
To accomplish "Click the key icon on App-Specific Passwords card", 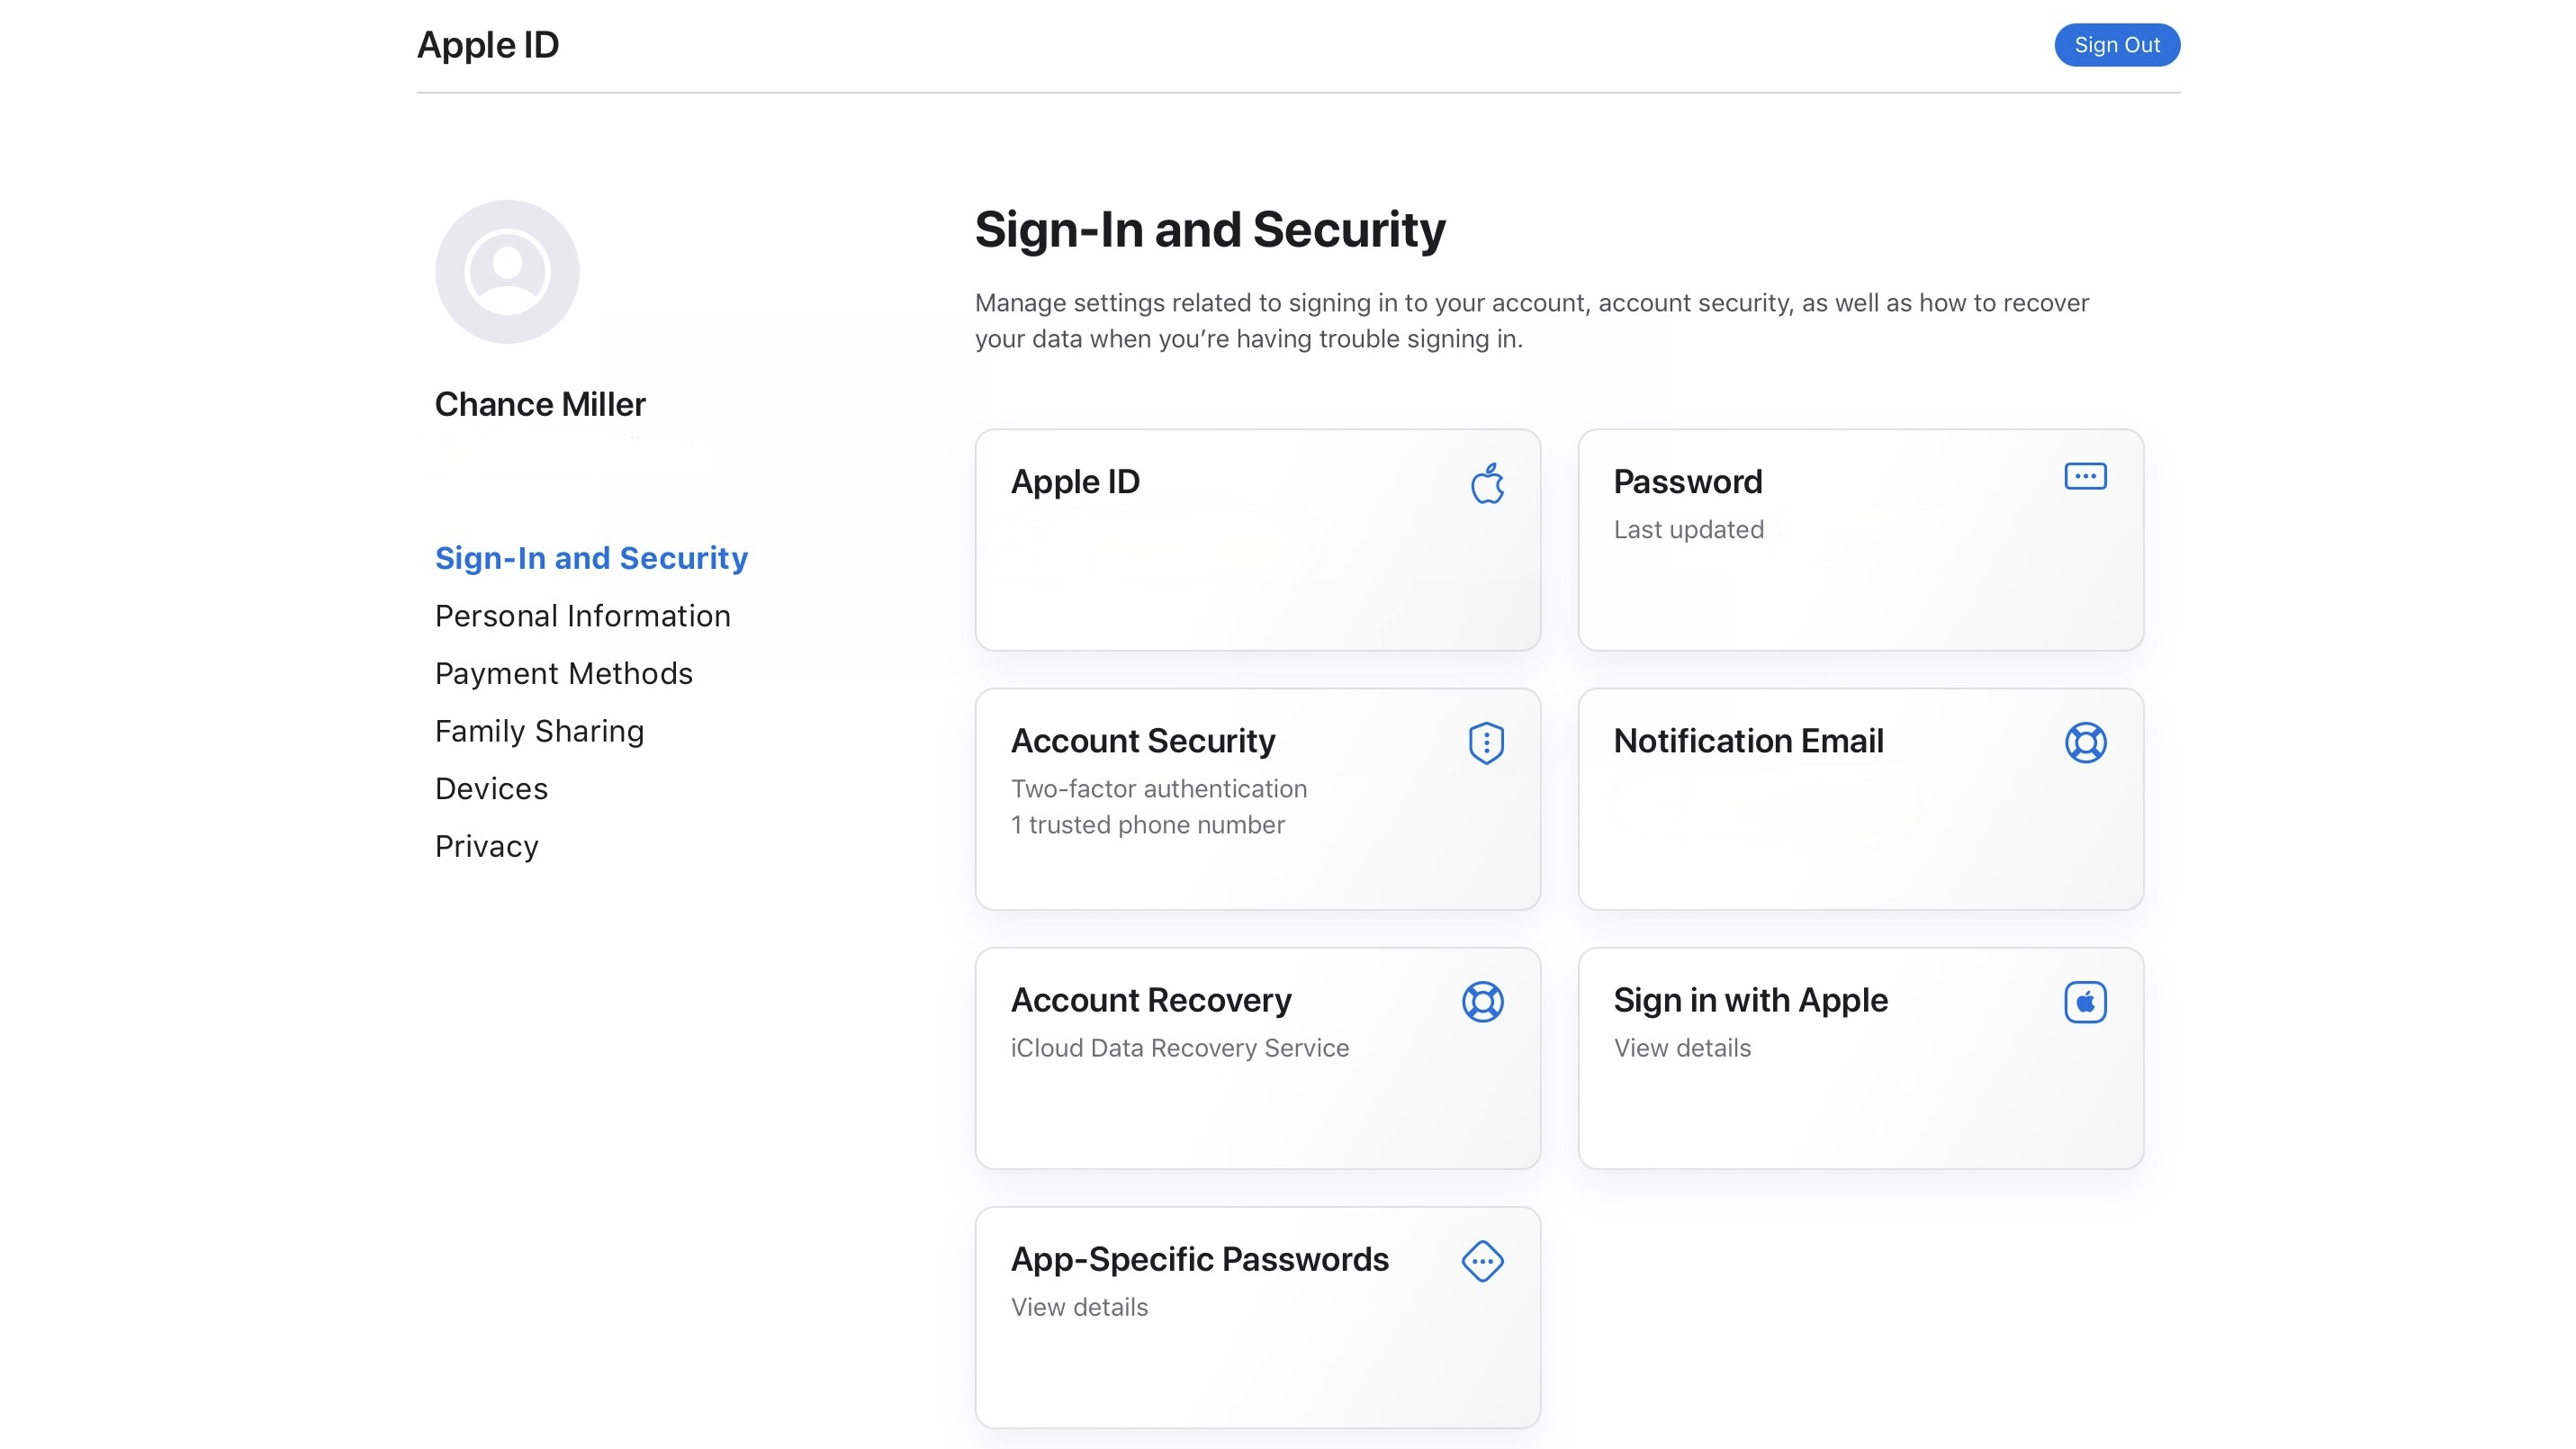I will (1483, 1261).
